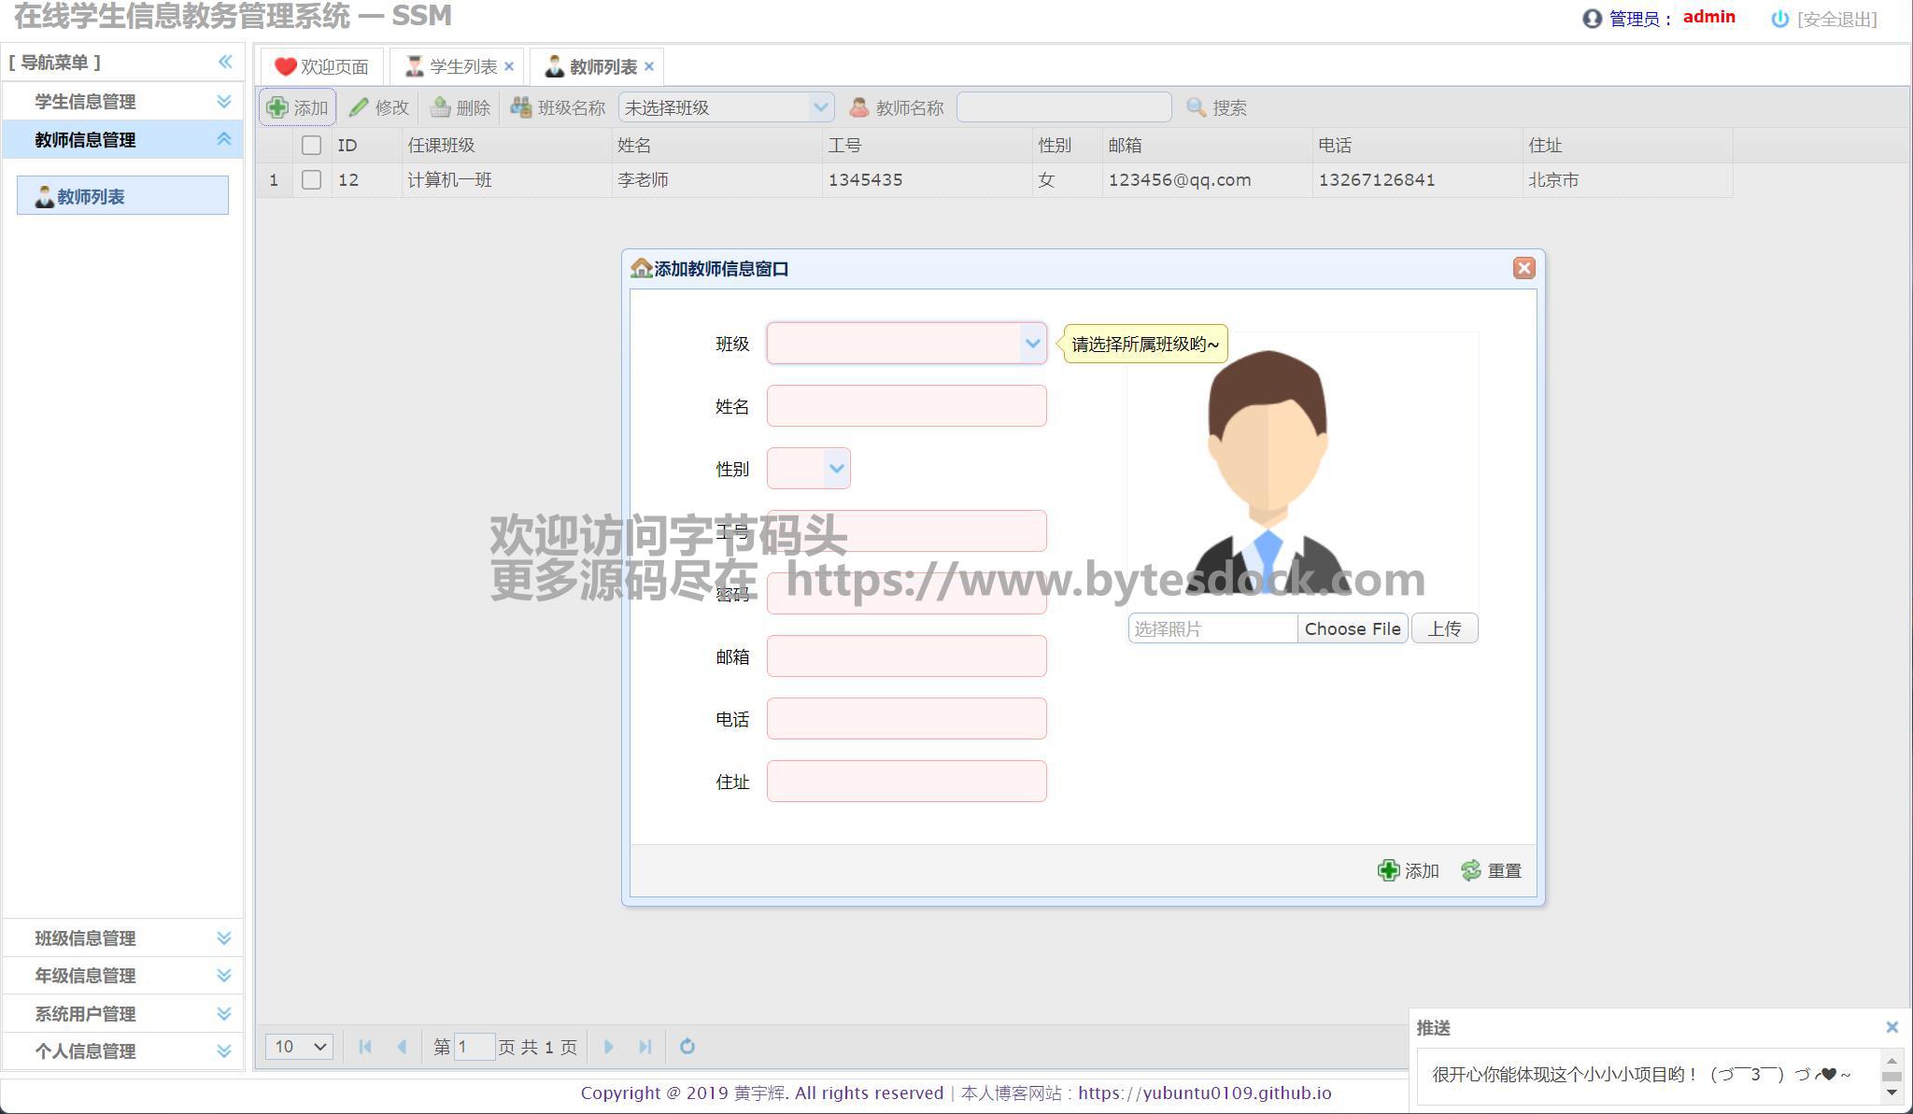Viewport: 1913px width, 1114px height.
Task: Click the magnifier Search (搜索) icon
Action: (1196, 107)
